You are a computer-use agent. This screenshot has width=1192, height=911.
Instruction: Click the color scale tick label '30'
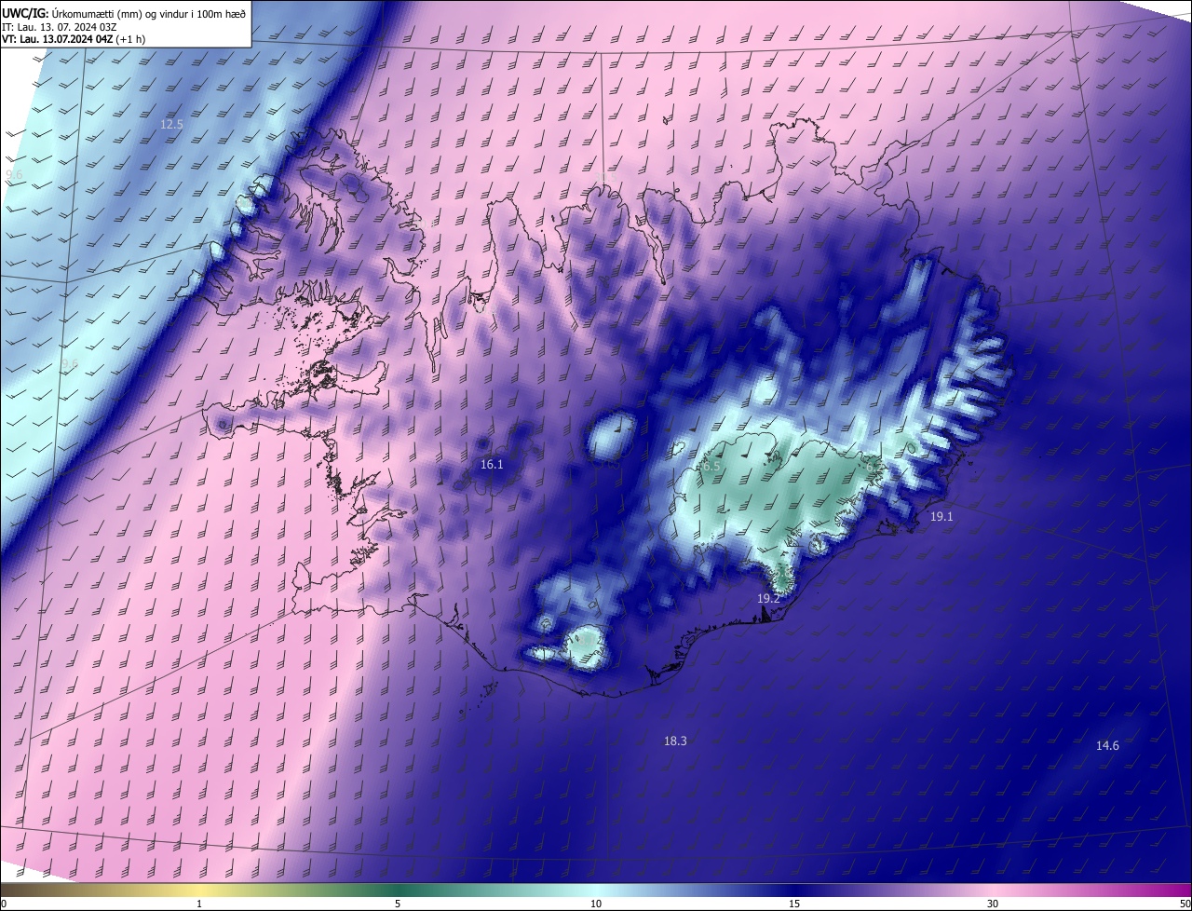pyautogui.click(x=993, y=904)
